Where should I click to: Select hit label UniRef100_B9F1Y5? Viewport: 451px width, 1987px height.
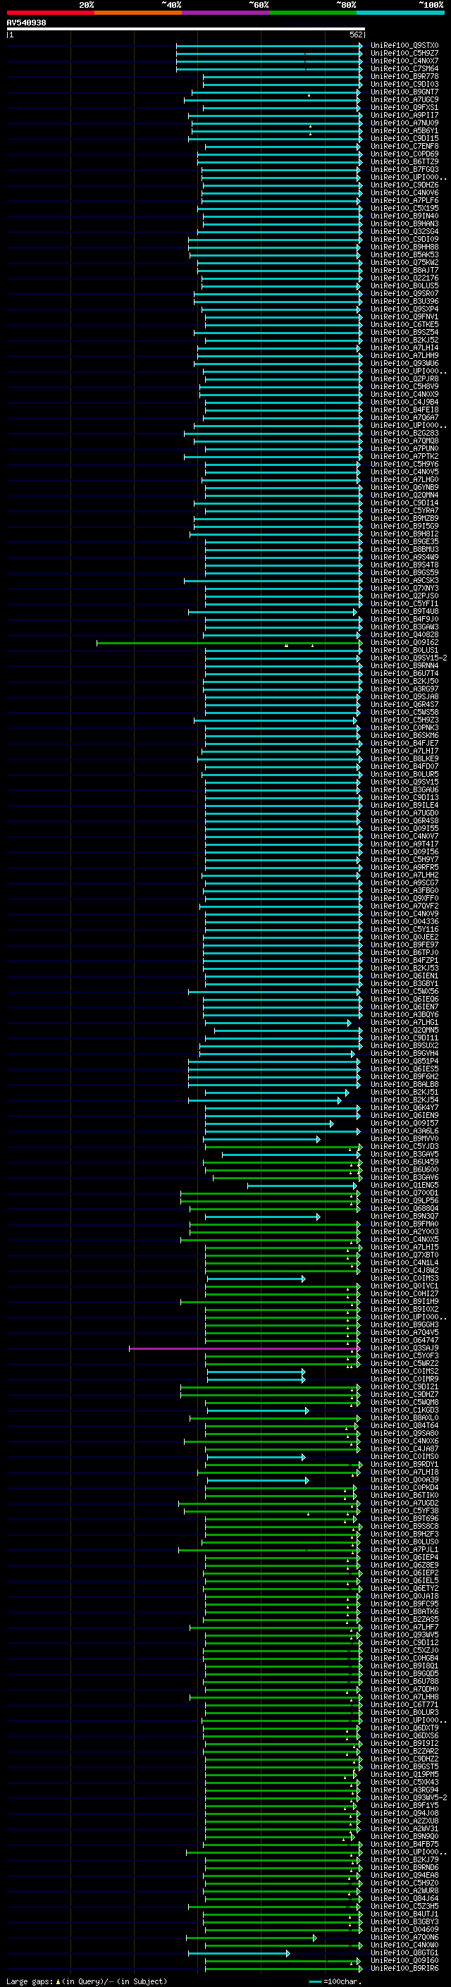click(x=404, y=1805)
